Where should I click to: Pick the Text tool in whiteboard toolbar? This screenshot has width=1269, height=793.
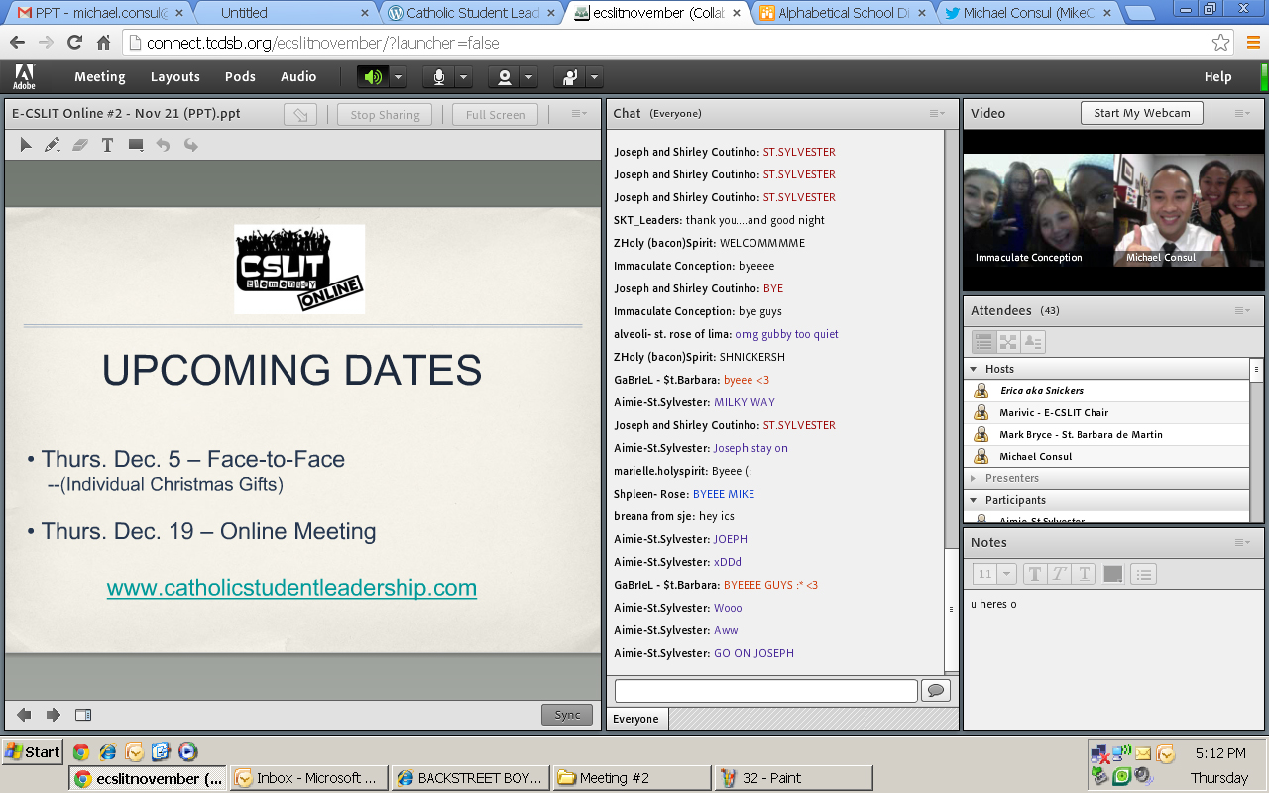108,145
